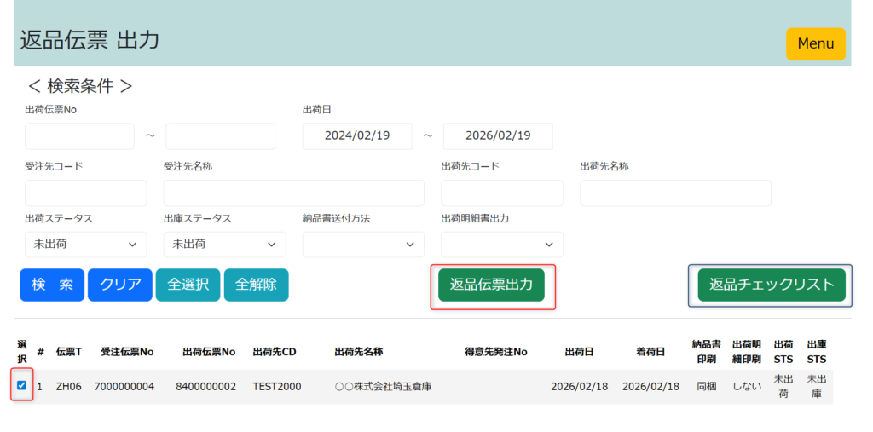This screenshot has height=432, width=873.
Task: Open the yellow Menu button
Action: [815, 43]
